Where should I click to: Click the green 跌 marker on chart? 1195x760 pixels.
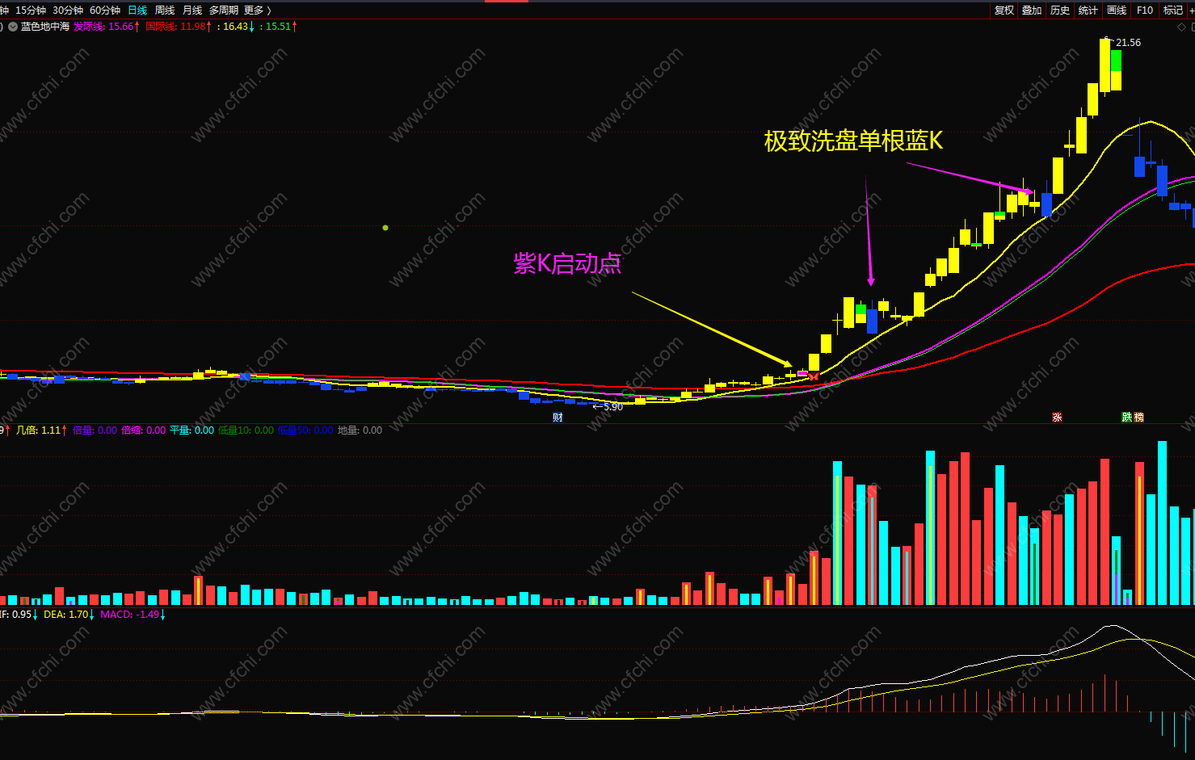point(1127,418)
